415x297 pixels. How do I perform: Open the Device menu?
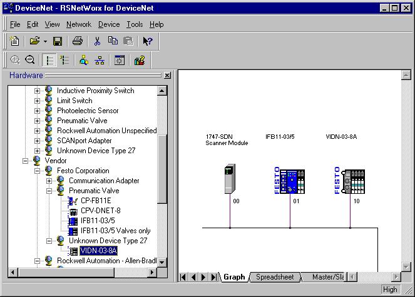tap(109, 24)
